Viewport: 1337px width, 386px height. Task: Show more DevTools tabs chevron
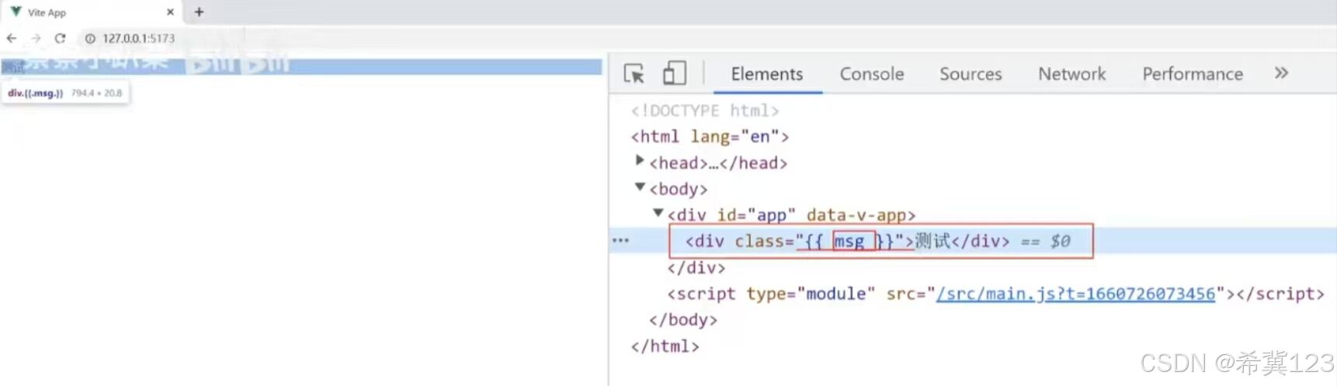[x=1281, y=73]
